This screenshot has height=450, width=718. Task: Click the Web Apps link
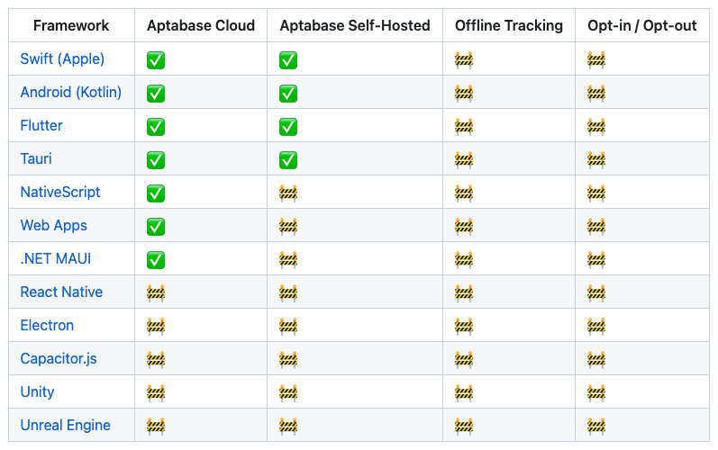tap(54, 226)
